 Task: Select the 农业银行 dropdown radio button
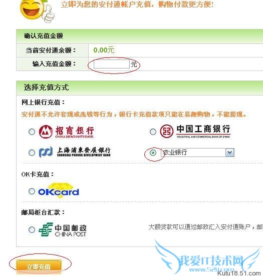pos(153,152)
